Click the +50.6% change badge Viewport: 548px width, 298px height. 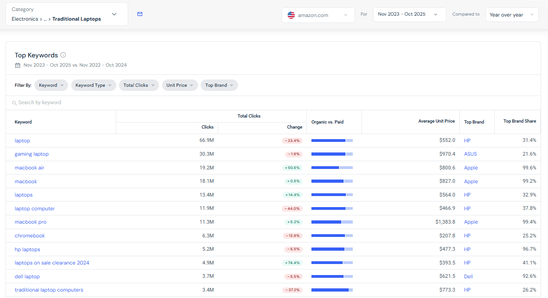(x=292, y=168)
